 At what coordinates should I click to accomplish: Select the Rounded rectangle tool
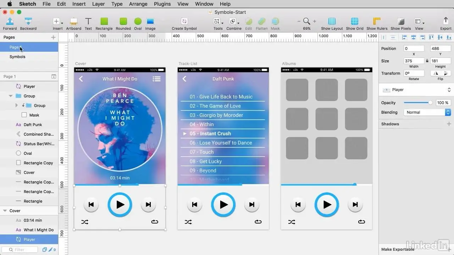[123, 23]
